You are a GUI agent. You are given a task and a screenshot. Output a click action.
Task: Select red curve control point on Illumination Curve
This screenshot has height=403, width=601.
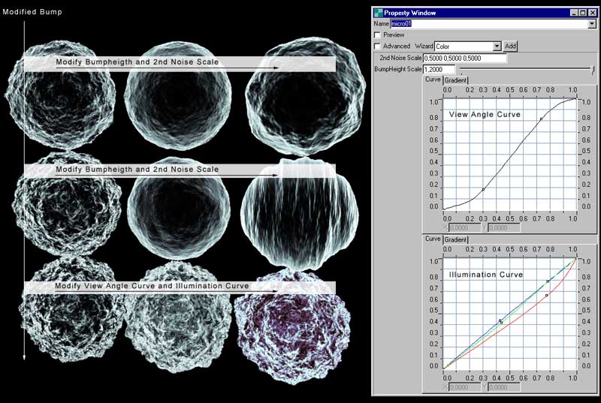click(x=547, y=296)
